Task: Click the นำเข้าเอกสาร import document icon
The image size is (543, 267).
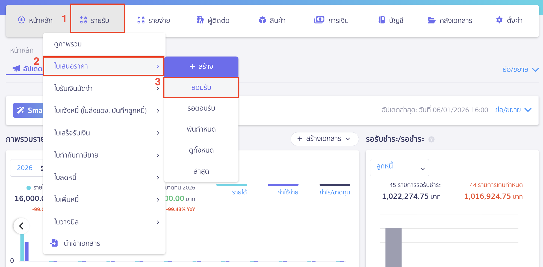Action: pos(54,243)
